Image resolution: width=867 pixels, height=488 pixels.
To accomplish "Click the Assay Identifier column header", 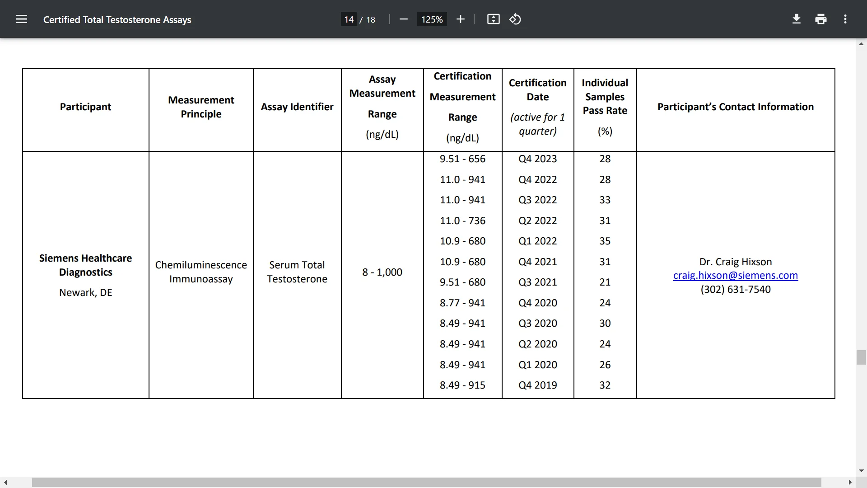I will click(x=297, y=107).
